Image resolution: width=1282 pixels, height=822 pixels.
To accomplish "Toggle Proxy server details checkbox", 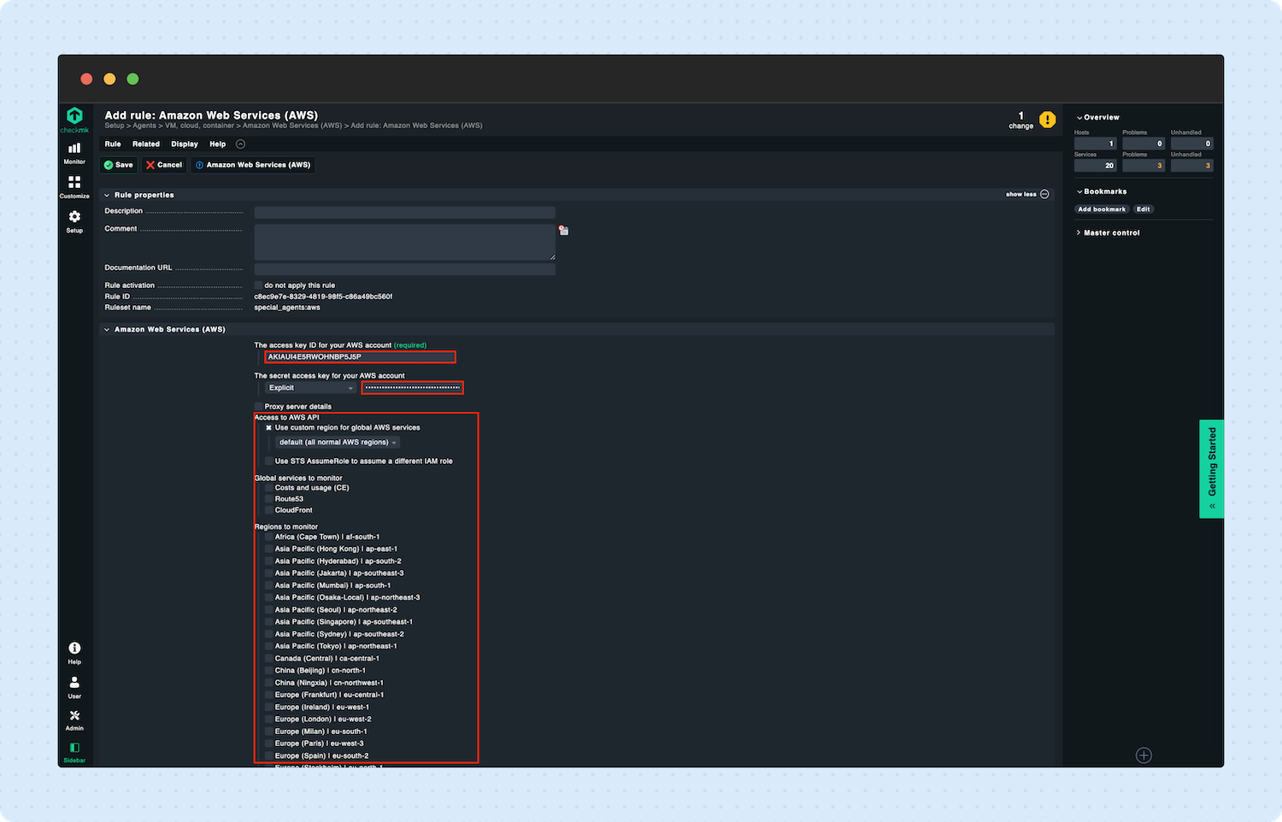I will pos(258,407).
